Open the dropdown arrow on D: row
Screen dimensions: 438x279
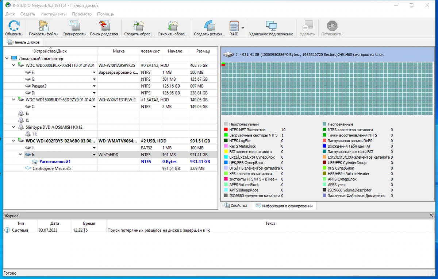(94, 93)
